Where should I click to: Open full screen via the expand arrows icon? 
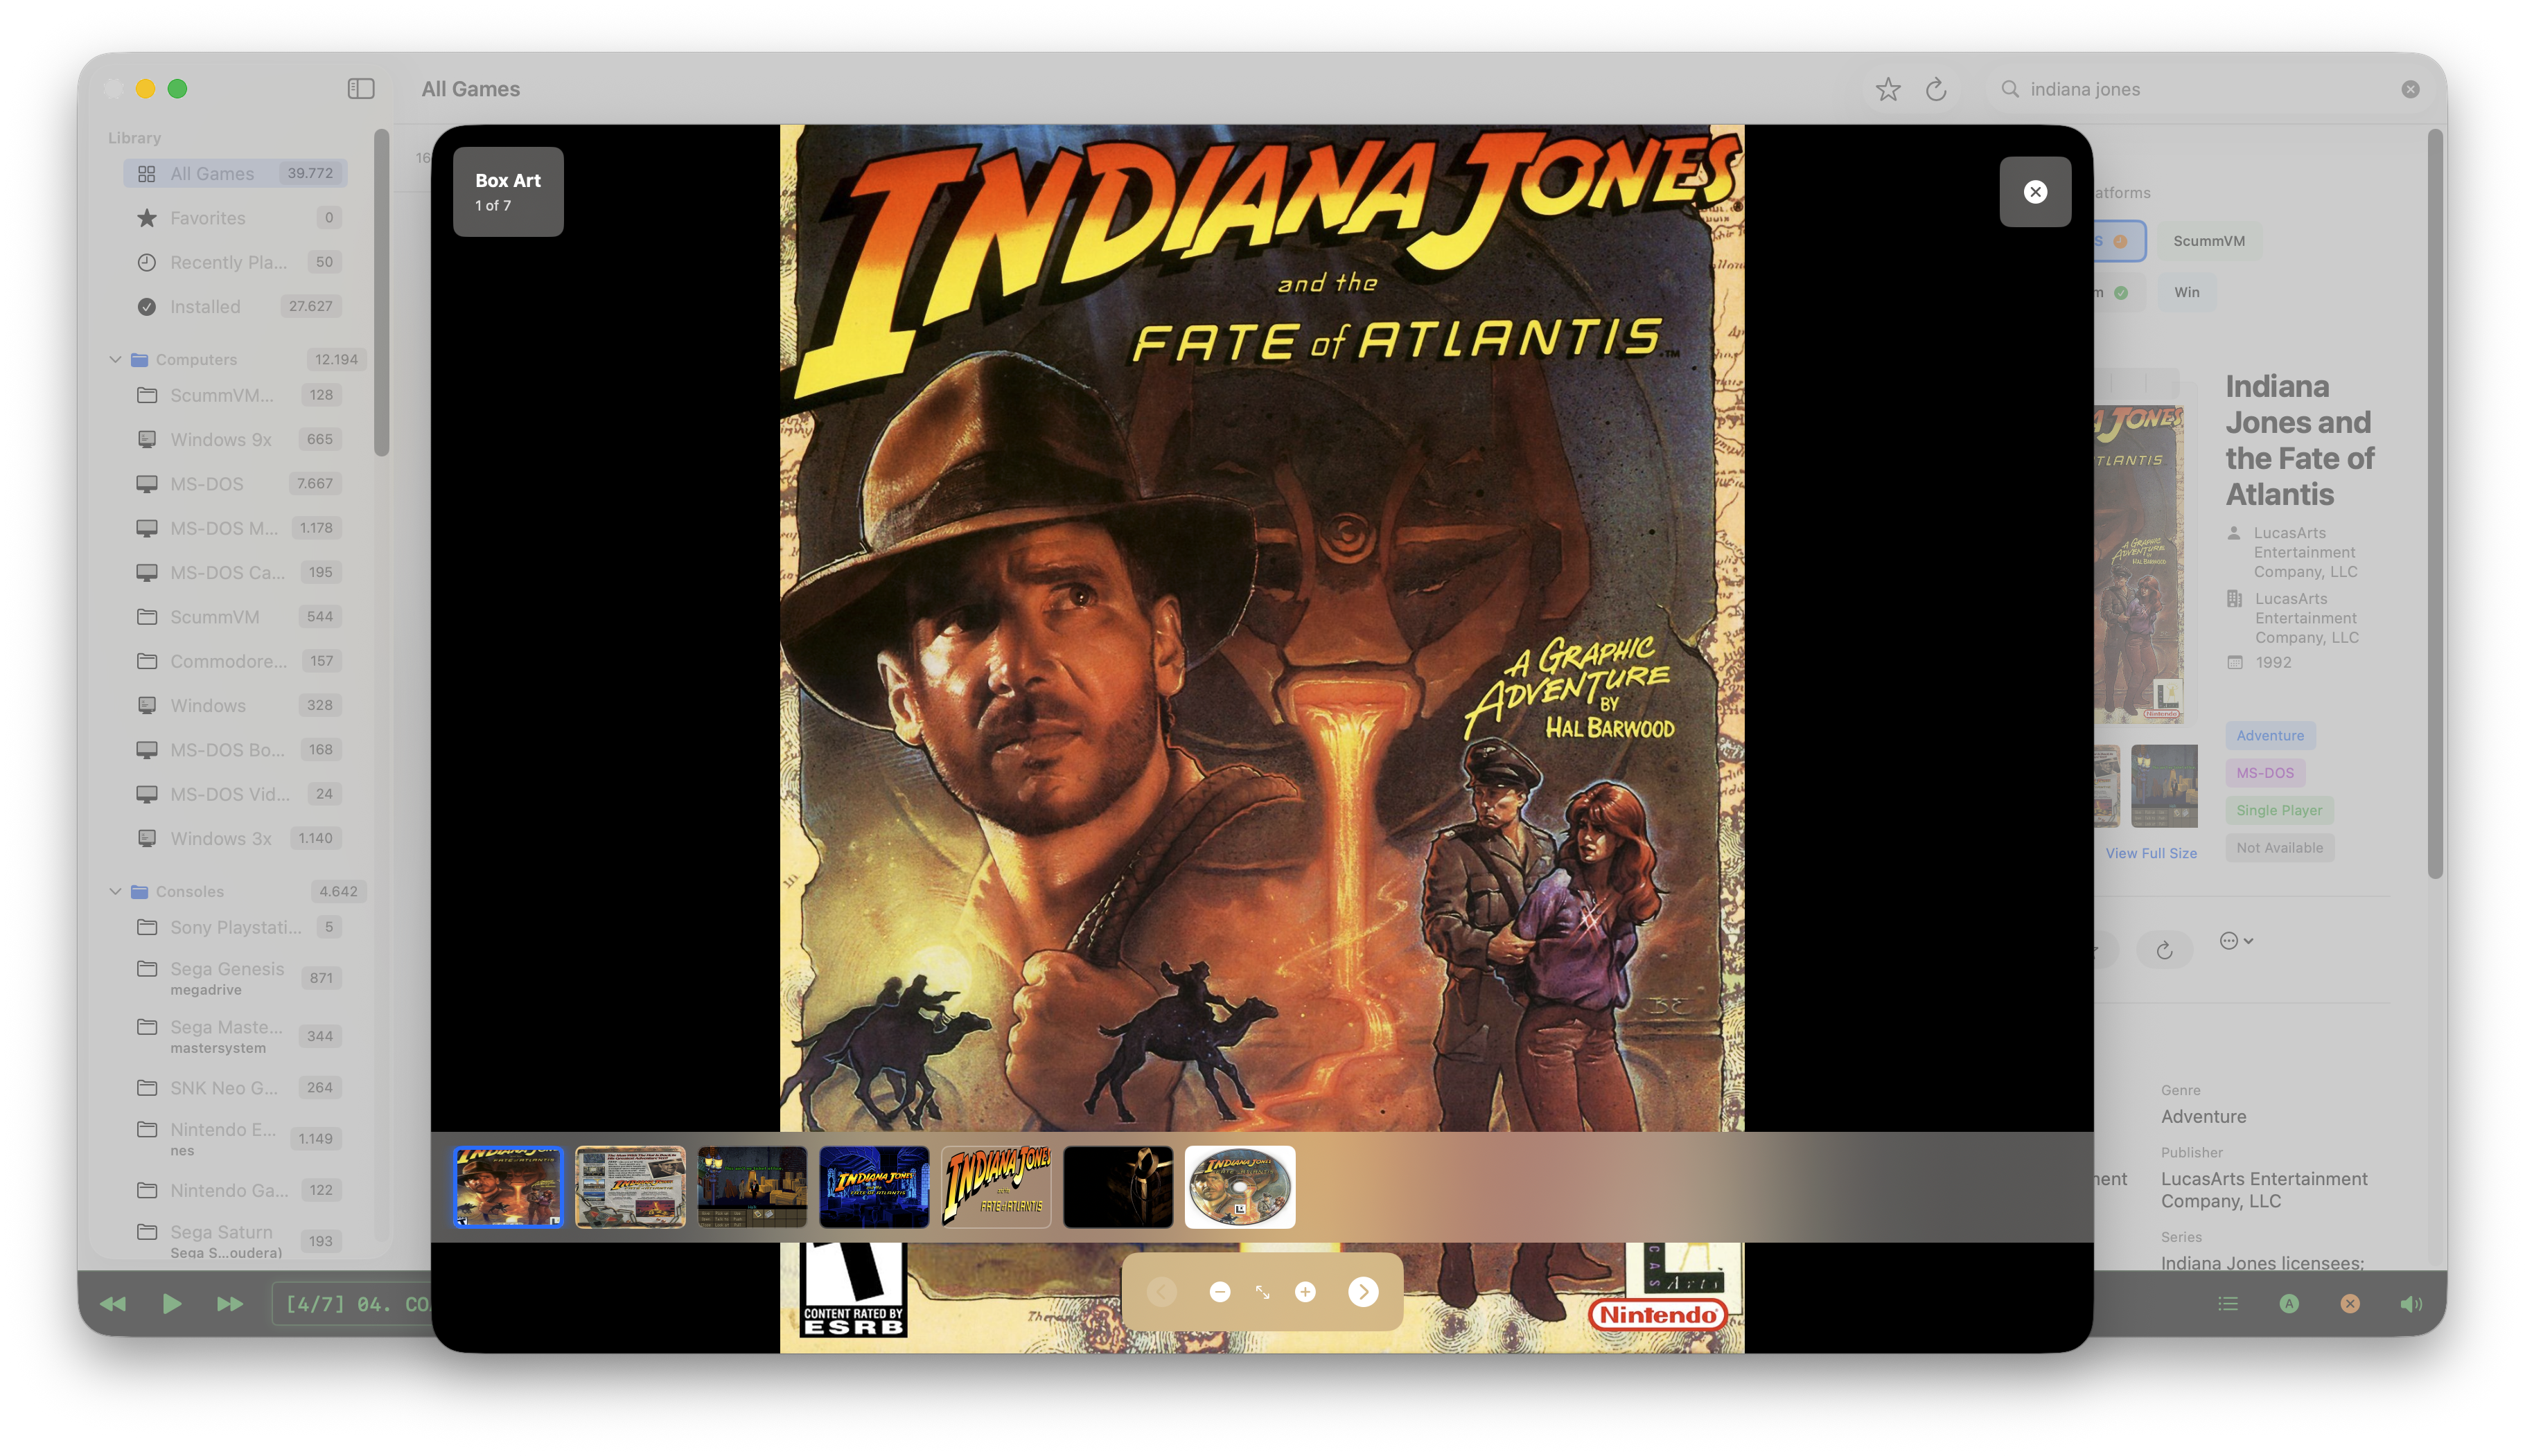pos(1262,1291)
